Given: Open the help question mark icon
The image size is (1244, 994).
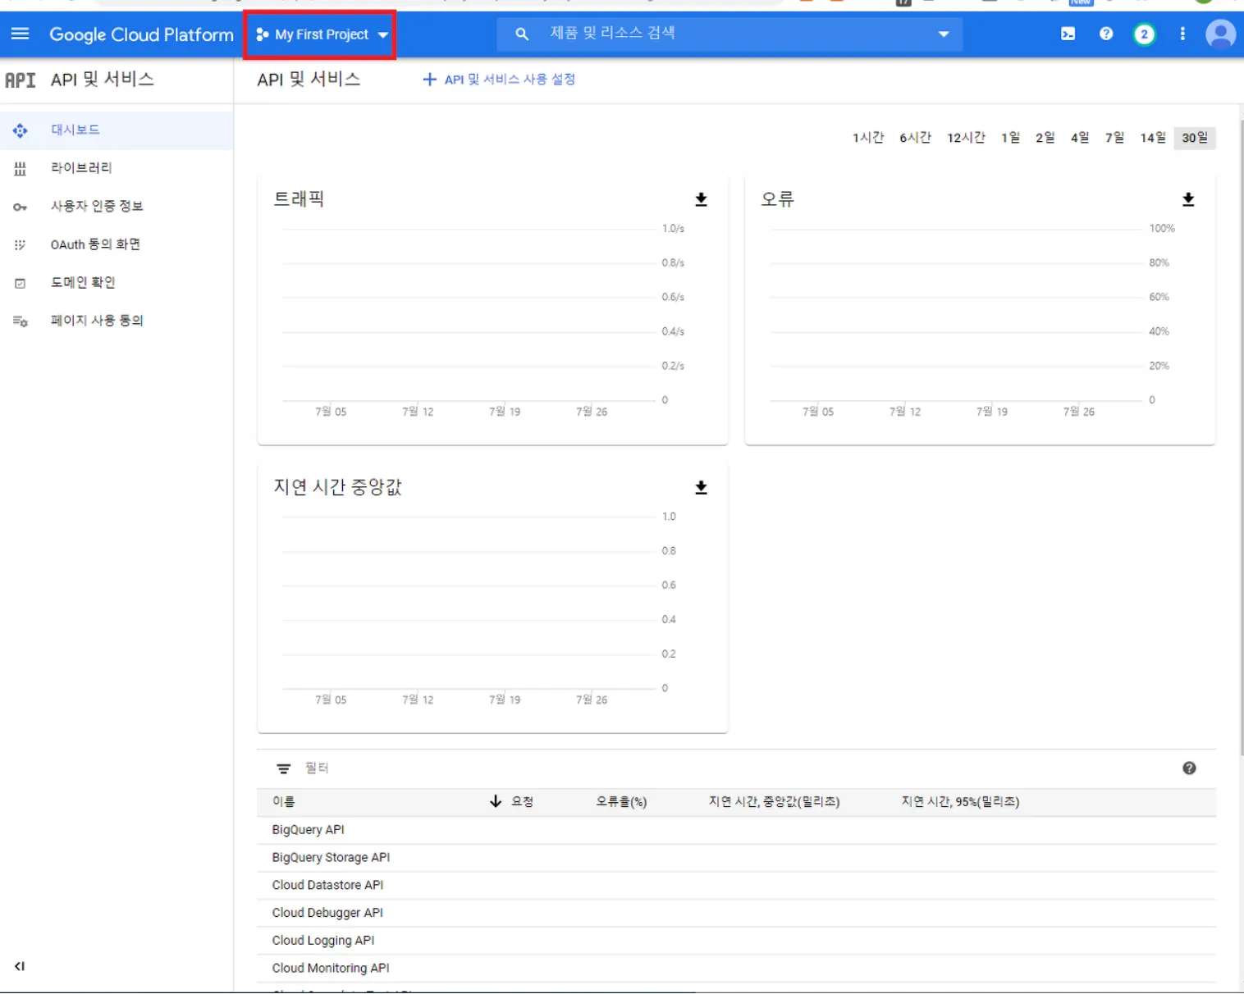Looking at the screenshot, I should (x=1106, y=34).
